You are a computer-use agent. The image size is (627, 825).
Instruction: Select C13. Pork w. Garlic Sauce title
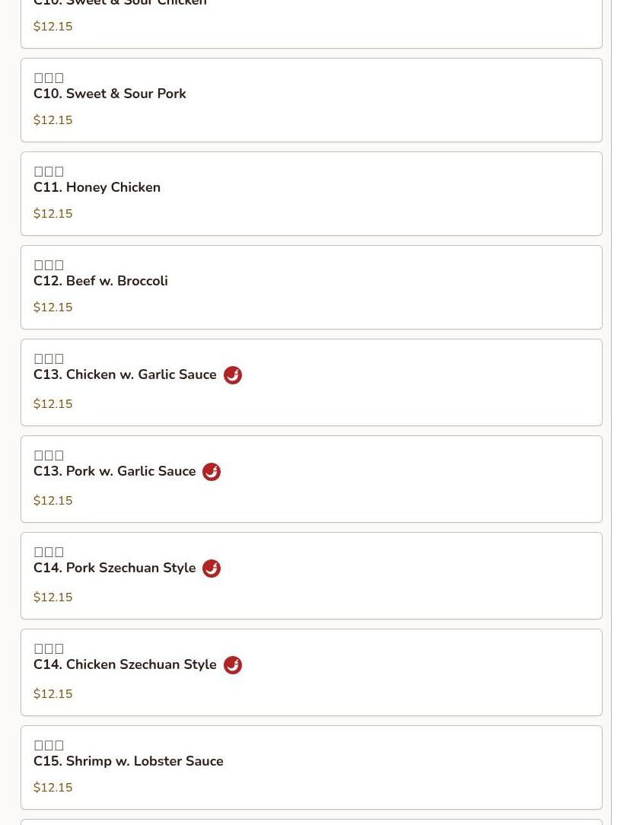(x=114, y=471)
